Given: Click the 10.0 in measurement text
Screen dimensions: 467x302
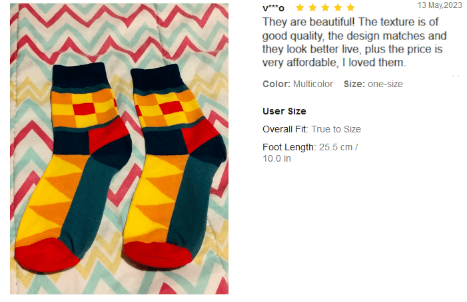Looking at the screenshot, I should (x=276, y=158).
